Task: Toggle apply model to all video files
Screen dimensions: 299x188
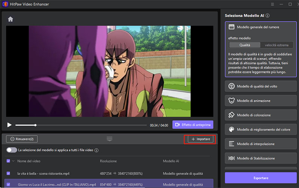Action: 12,150
